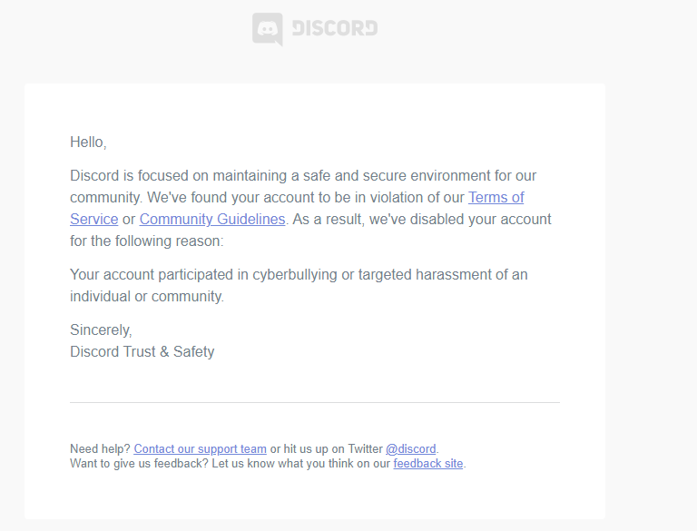Viewport: 697px width, 531px height.
Task: Click the Discord mascot logo icon
Action: coord(267,28)
